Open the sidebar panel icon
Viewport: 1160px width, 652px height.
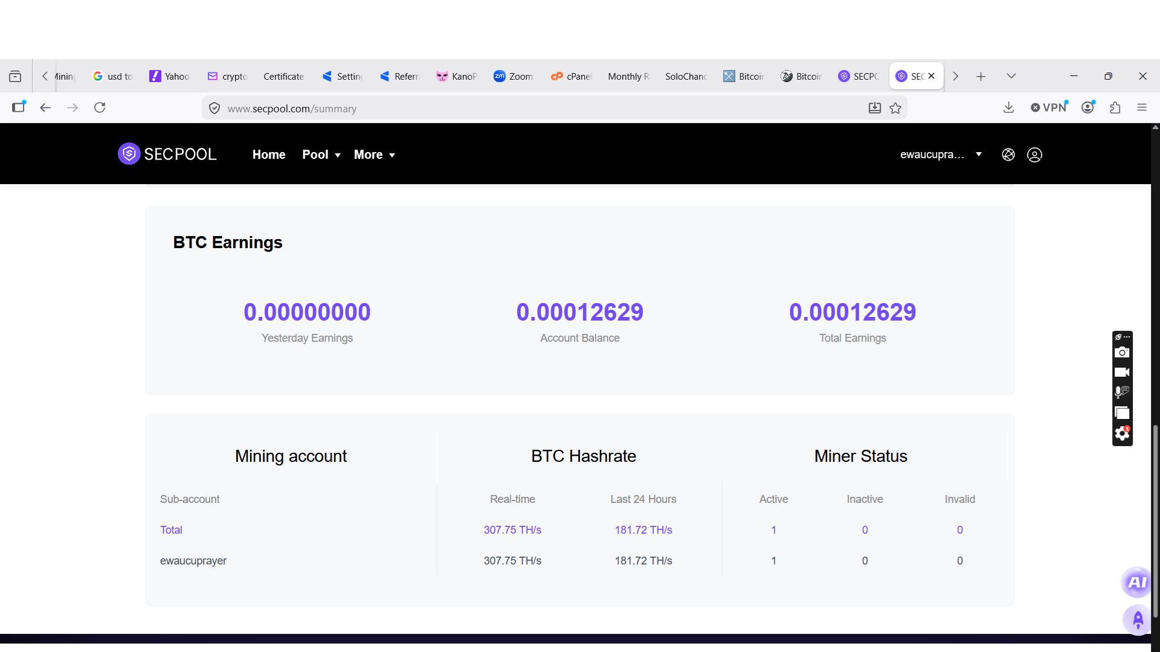click(19, 107)
